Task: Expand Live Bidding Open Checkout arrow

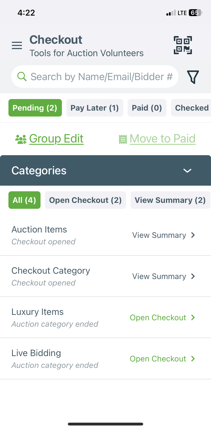Action: [193, 359]
